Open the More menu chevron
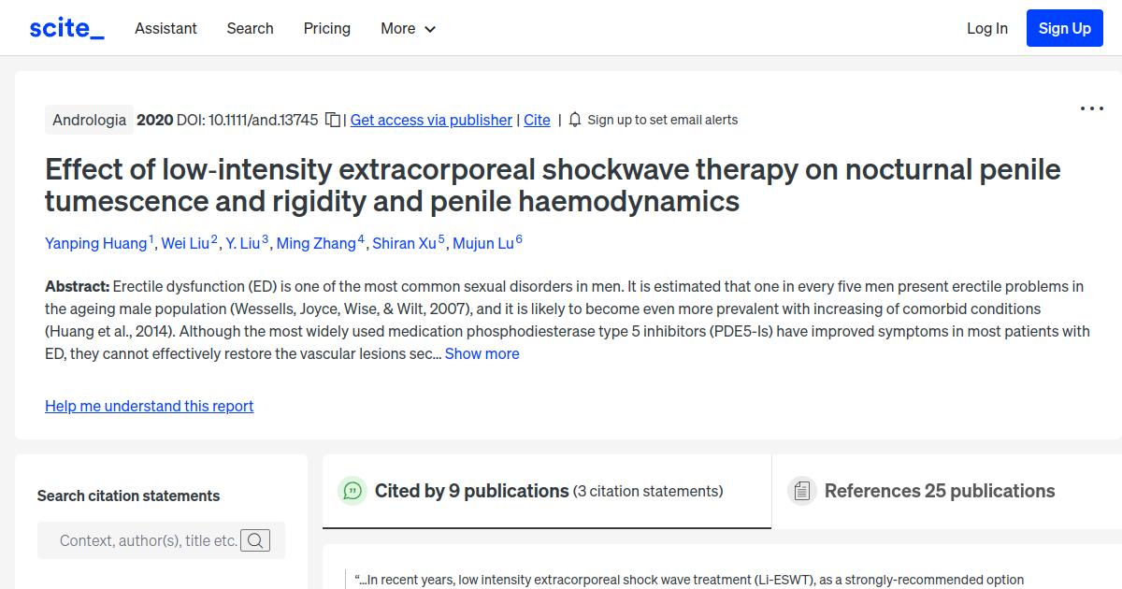The image size is (1122, 589). point(430,29)
